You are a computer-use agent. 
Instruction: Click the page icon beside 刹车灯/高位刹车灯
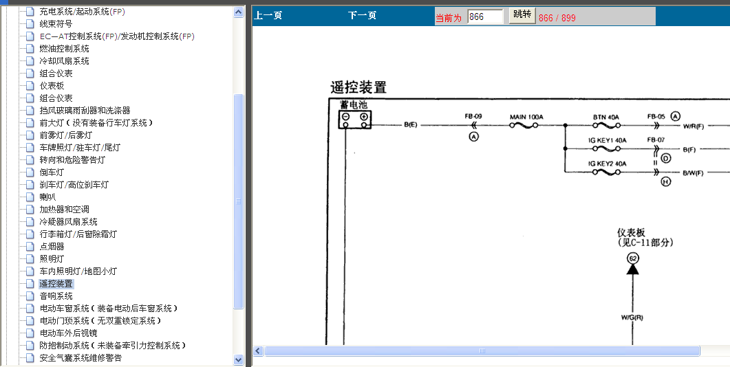coord(30,185)
